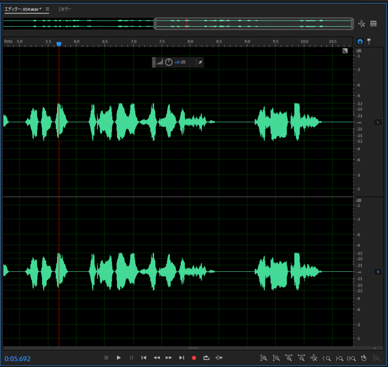
Task: Click the HUD volume ramp icon
Action: (x=160, y=62)
